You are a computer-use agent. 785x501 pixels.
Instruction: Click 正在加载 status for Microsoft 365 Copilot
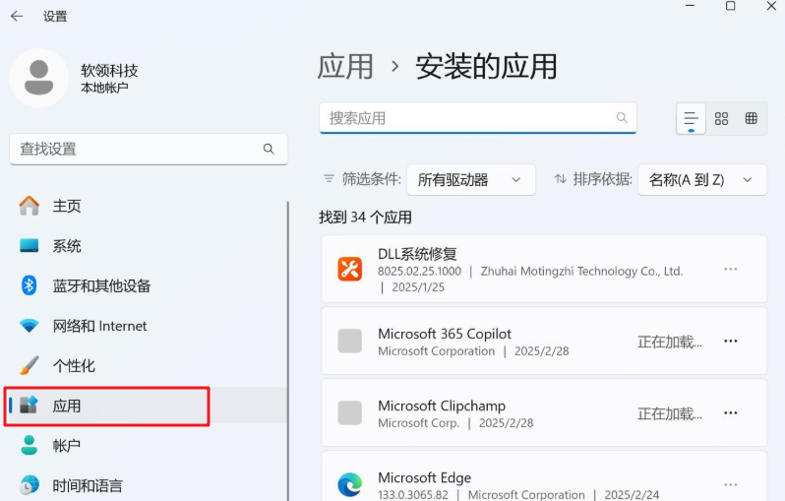[x=669, y=342]
